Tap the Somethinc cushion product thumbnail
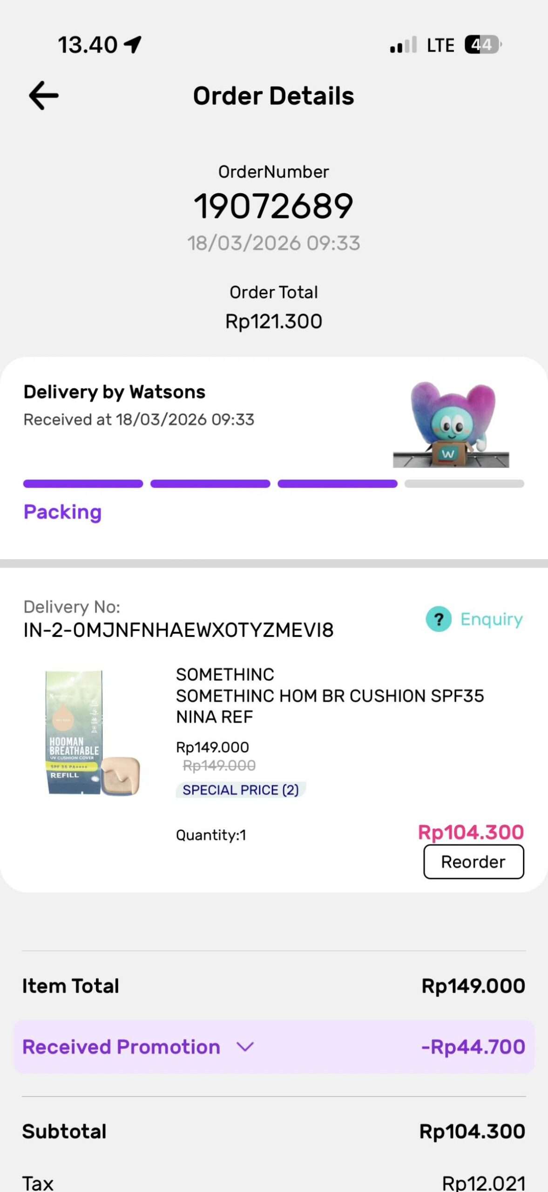Image resolution: width=548 pixels, height=1192 pixels. [x=92, y=733]
